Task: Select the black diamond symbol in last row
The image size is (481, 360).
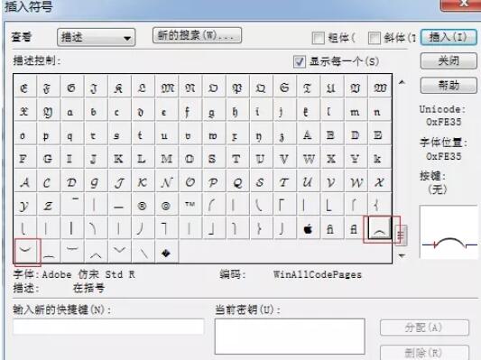Action: click(x=166, y=253)
